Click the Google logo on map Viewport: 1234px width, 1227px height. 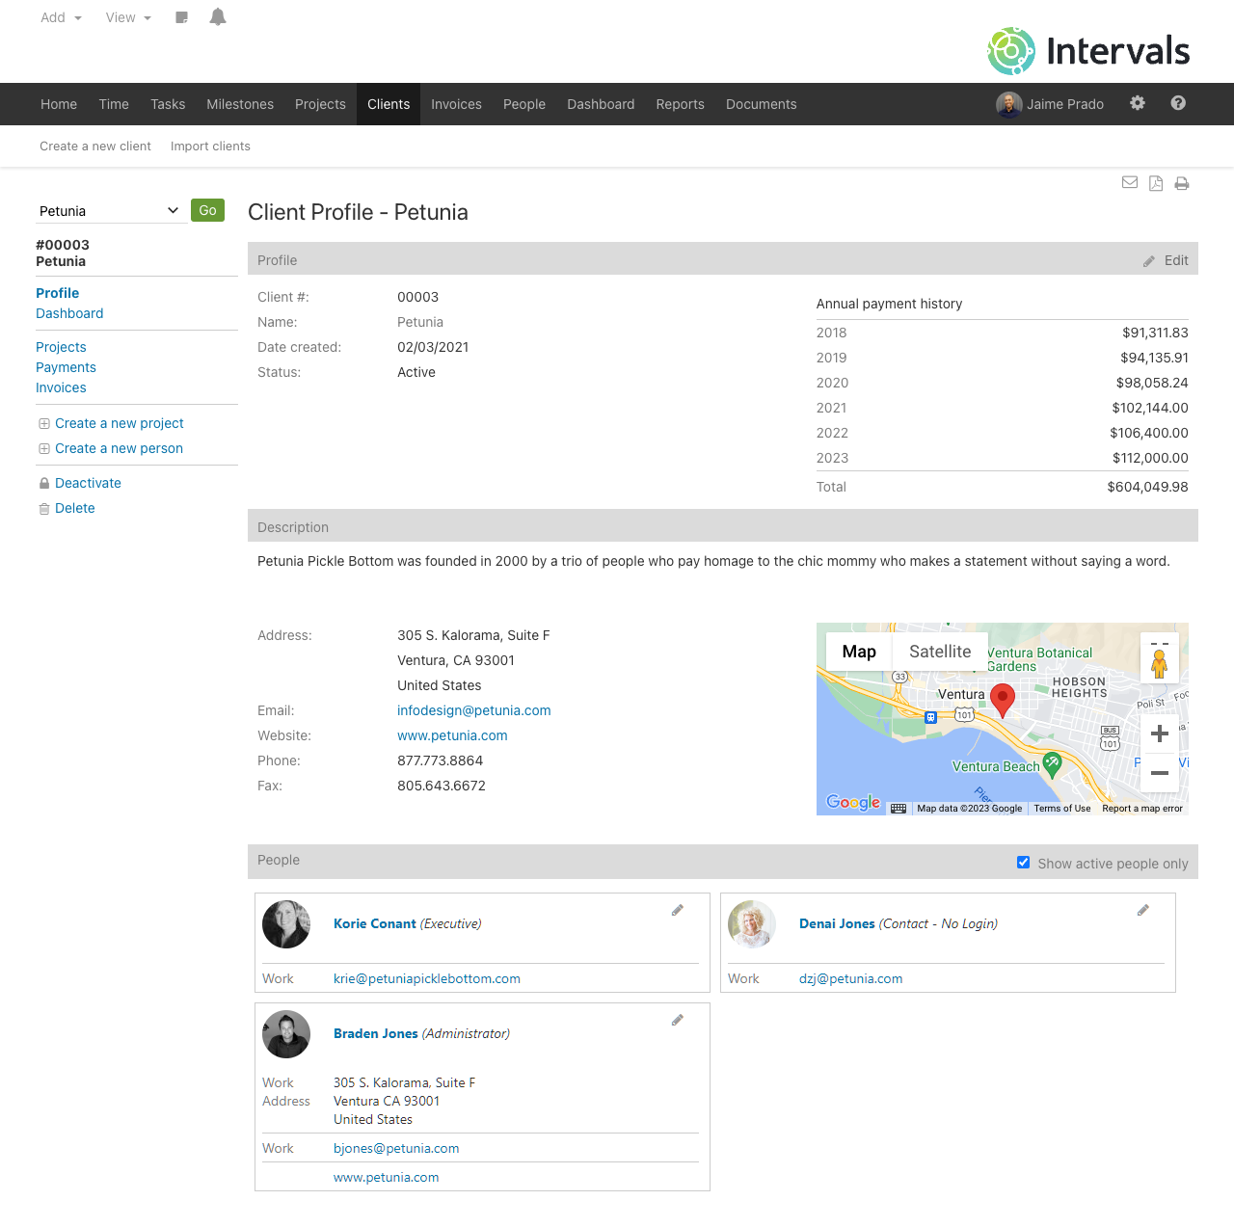[x=853, y=802]
